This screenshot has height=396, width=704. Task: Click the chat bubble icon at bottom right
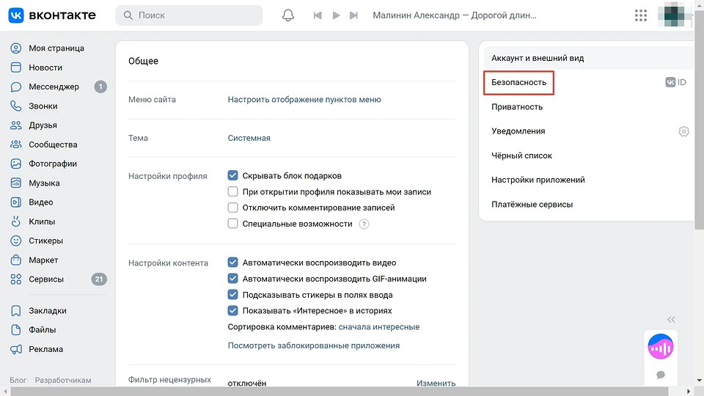660,375
